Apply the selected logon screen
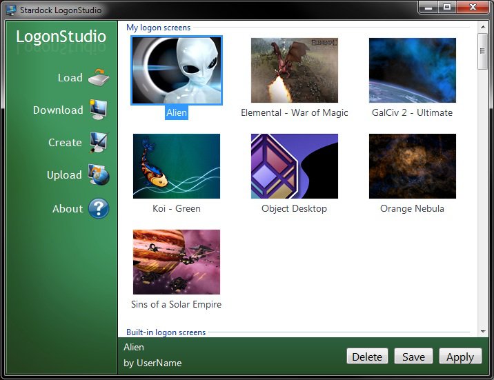Screen dimensions: 494x380 (x=460, y=357)
